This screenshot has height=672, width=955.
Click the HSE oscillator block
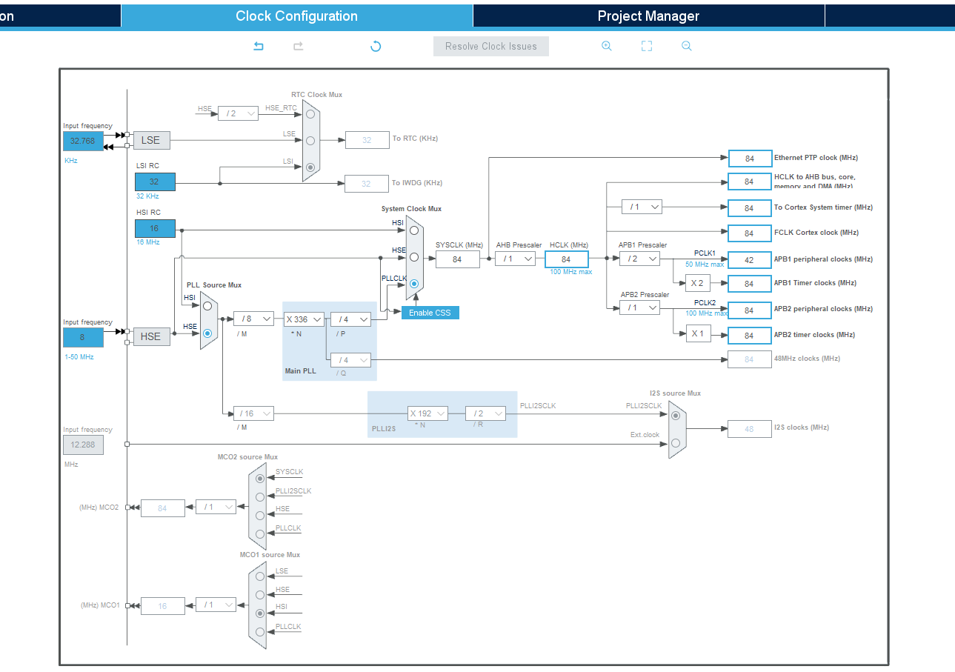coord(151,336)
